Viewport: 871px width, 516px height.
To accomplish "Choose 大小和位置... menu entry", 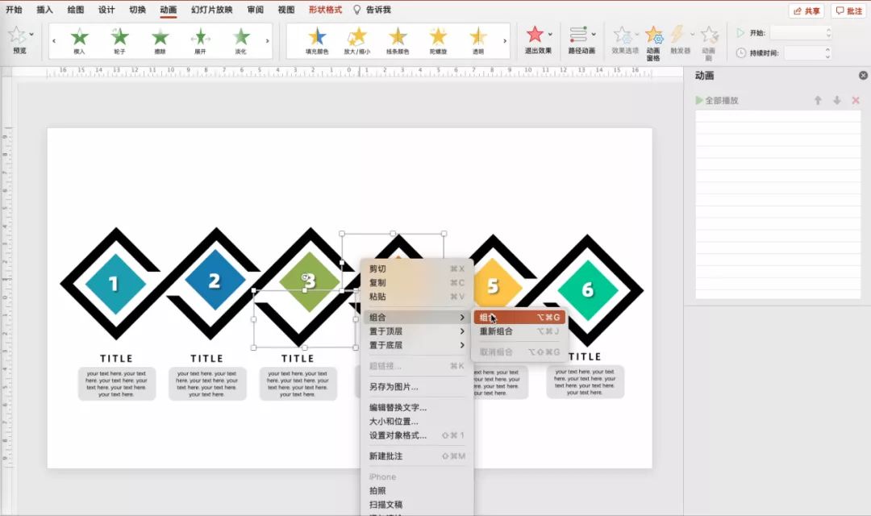I will pyautogui.click(x=417, y=421).
